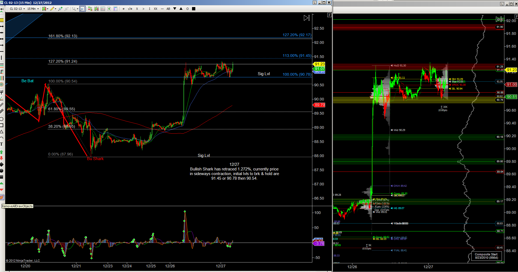Toggle the highlighted zoom mode button
This screenshot has height=272, width=518.
82,9
